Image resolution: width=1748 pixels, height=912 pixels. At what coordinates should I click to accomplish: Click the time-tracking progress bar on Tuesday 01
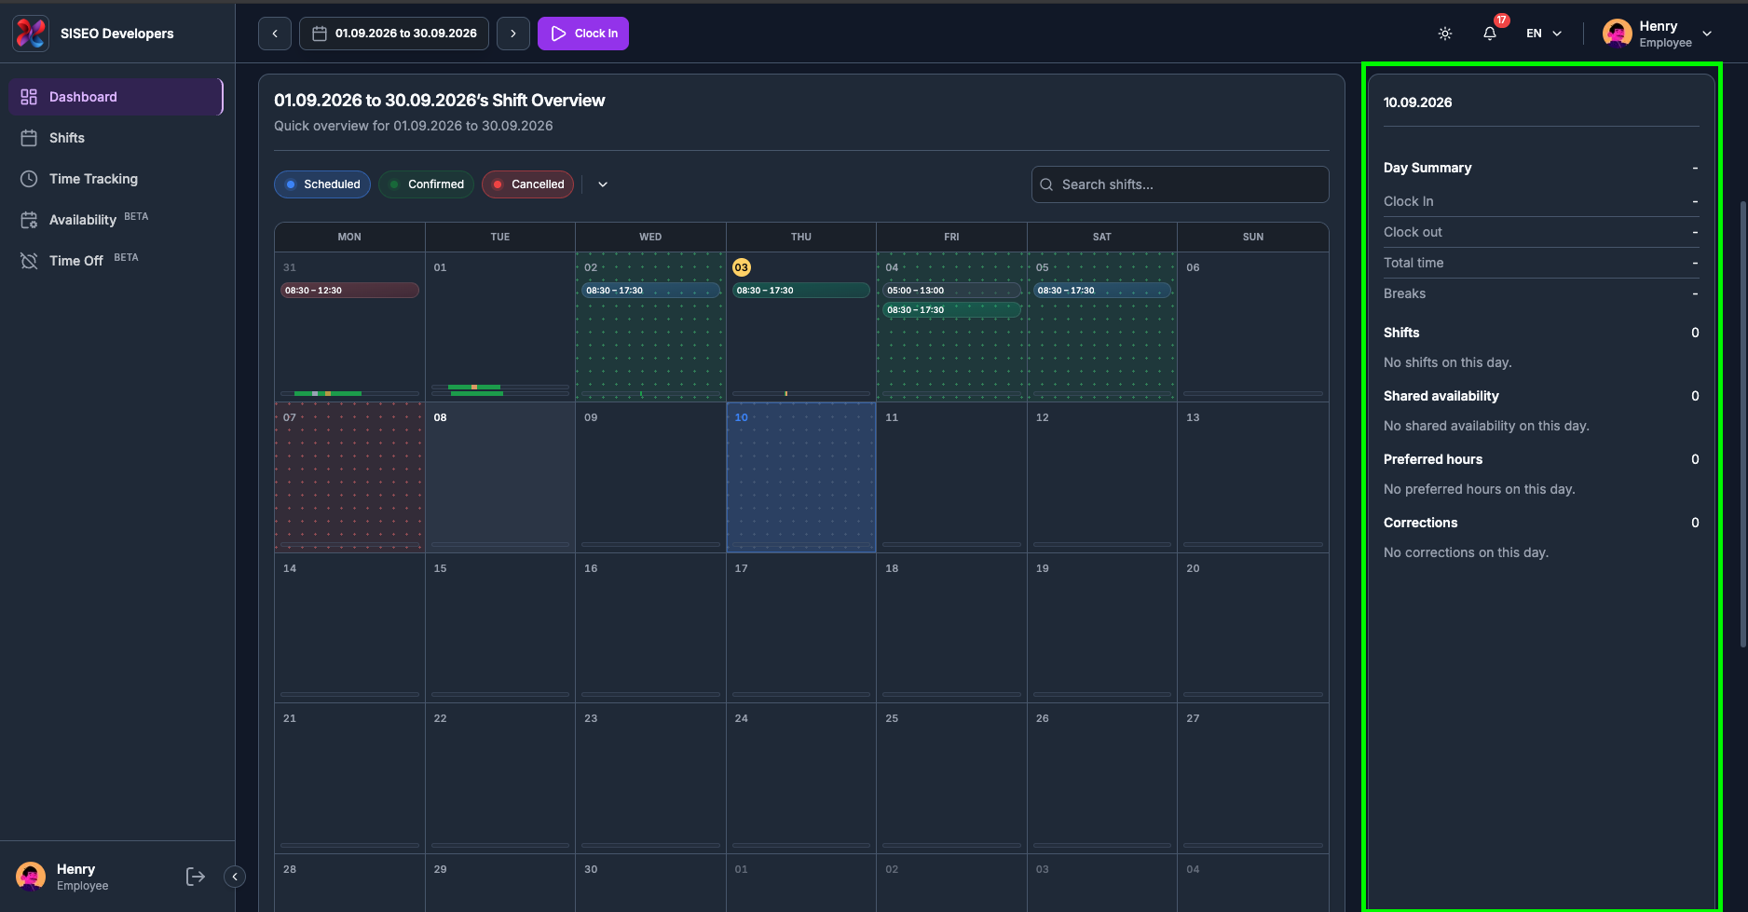pos(500,390)
